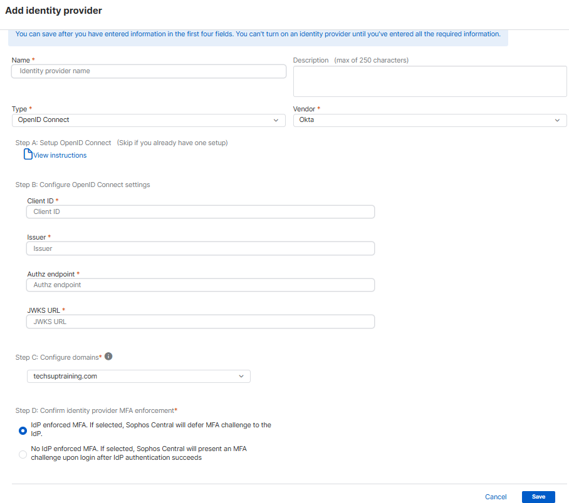Click the View instructions document icon
Screen dimensions: 569x503
point(28,155)
